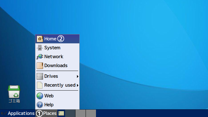This screenshot has width=208, height=117.
Task: Open the Applications panel menu
Action: click(18, 113)
